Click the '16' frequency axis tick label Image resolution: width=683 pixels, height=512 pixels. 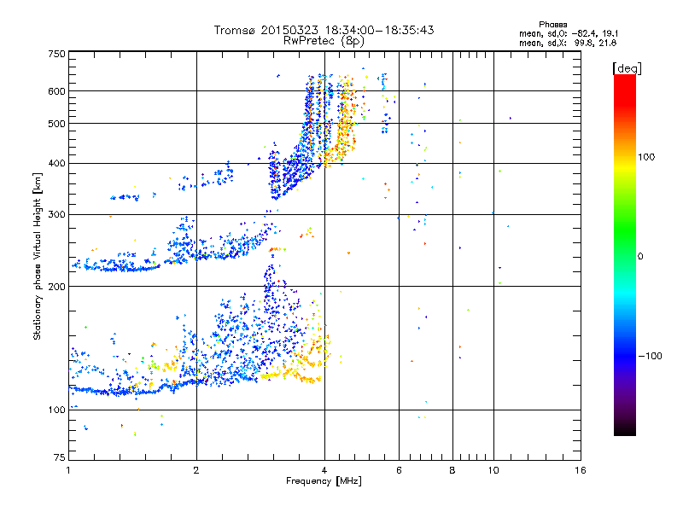click(581, 470)
